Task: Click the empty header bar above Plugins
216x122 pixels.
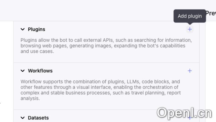Action: [x=86, y=10]
